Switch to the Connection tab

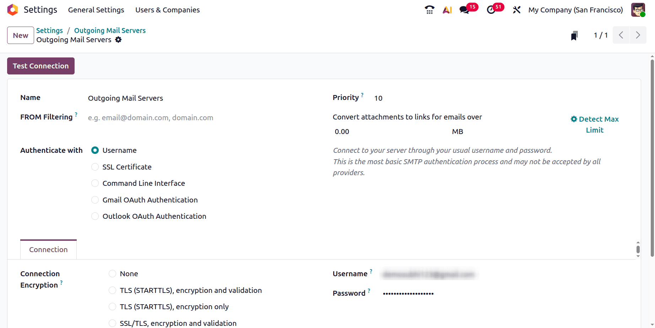pyautogui.click(x=48, y=249)
